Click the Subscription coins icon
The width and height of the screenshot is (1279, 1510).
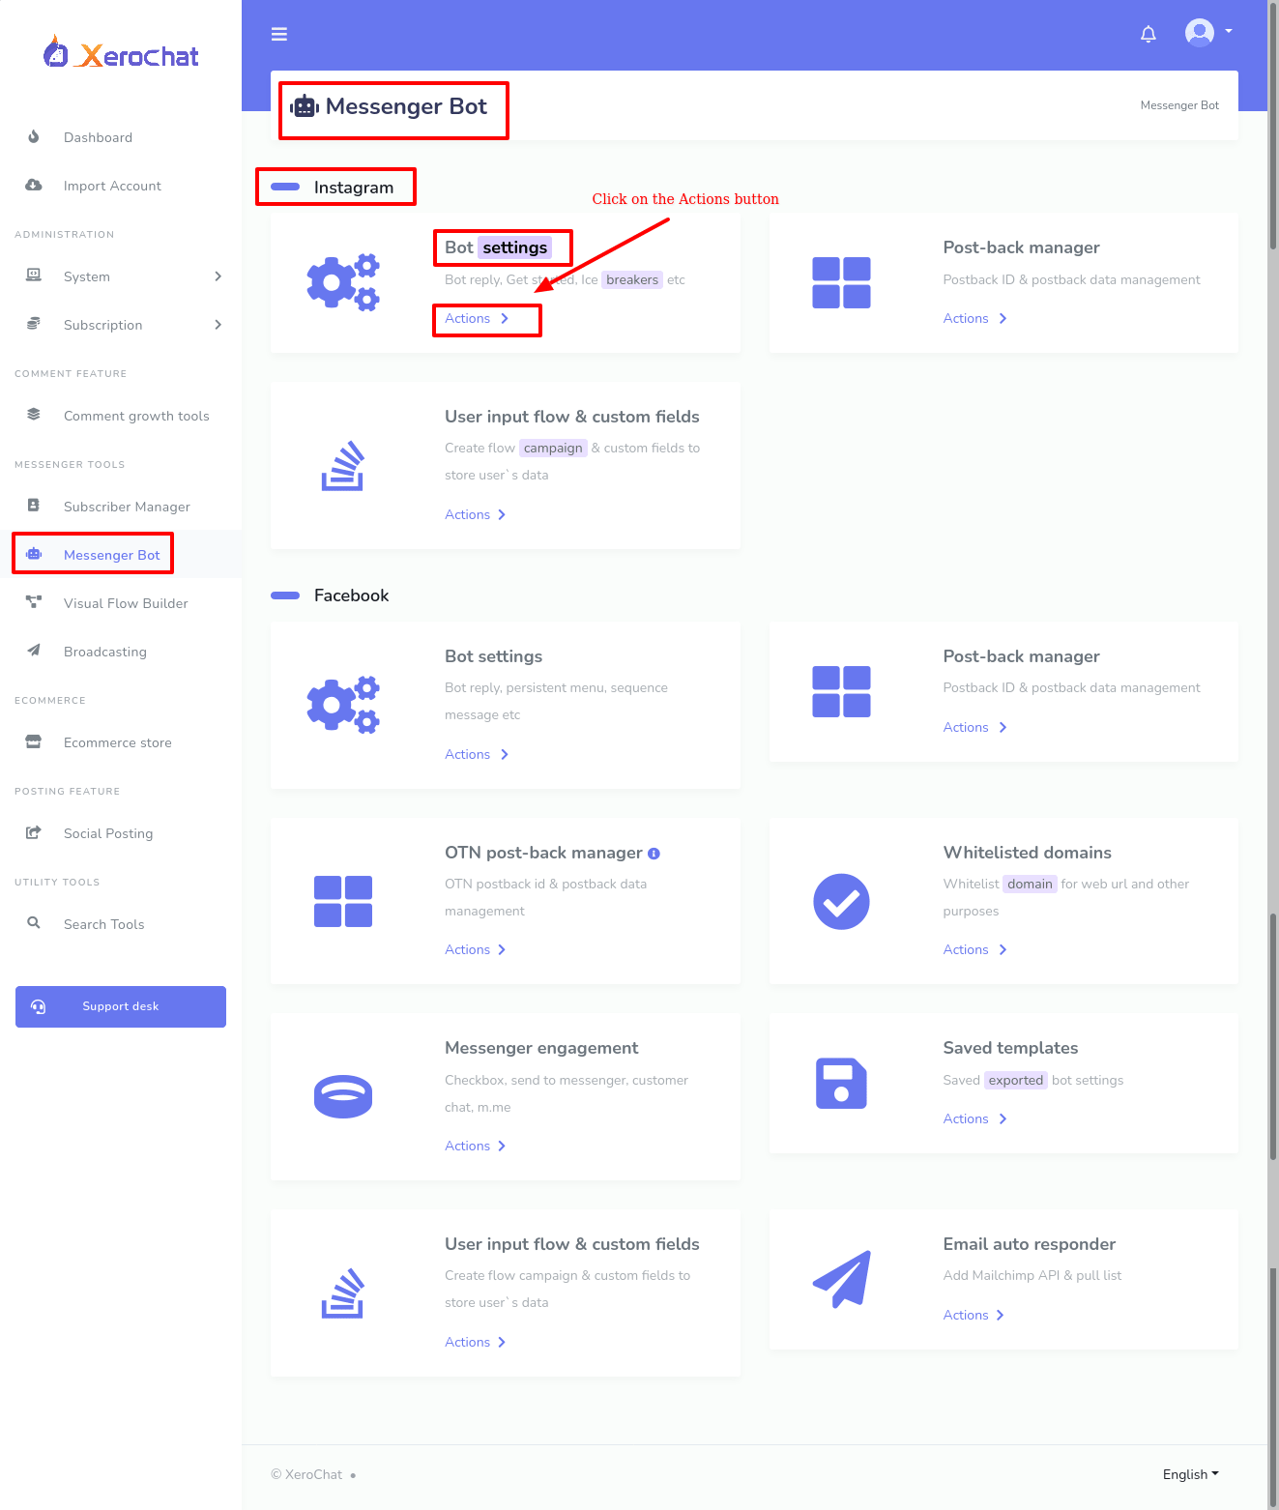tap(34, 324)
